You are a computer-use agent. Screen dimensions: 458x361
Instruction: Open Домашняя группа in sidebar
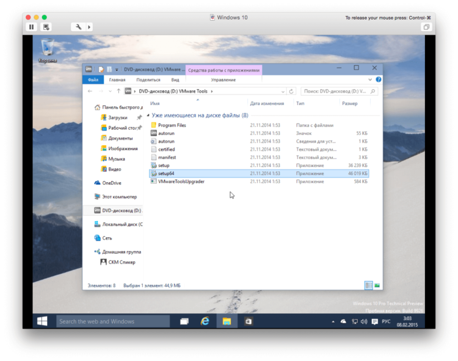click(118, 252)
